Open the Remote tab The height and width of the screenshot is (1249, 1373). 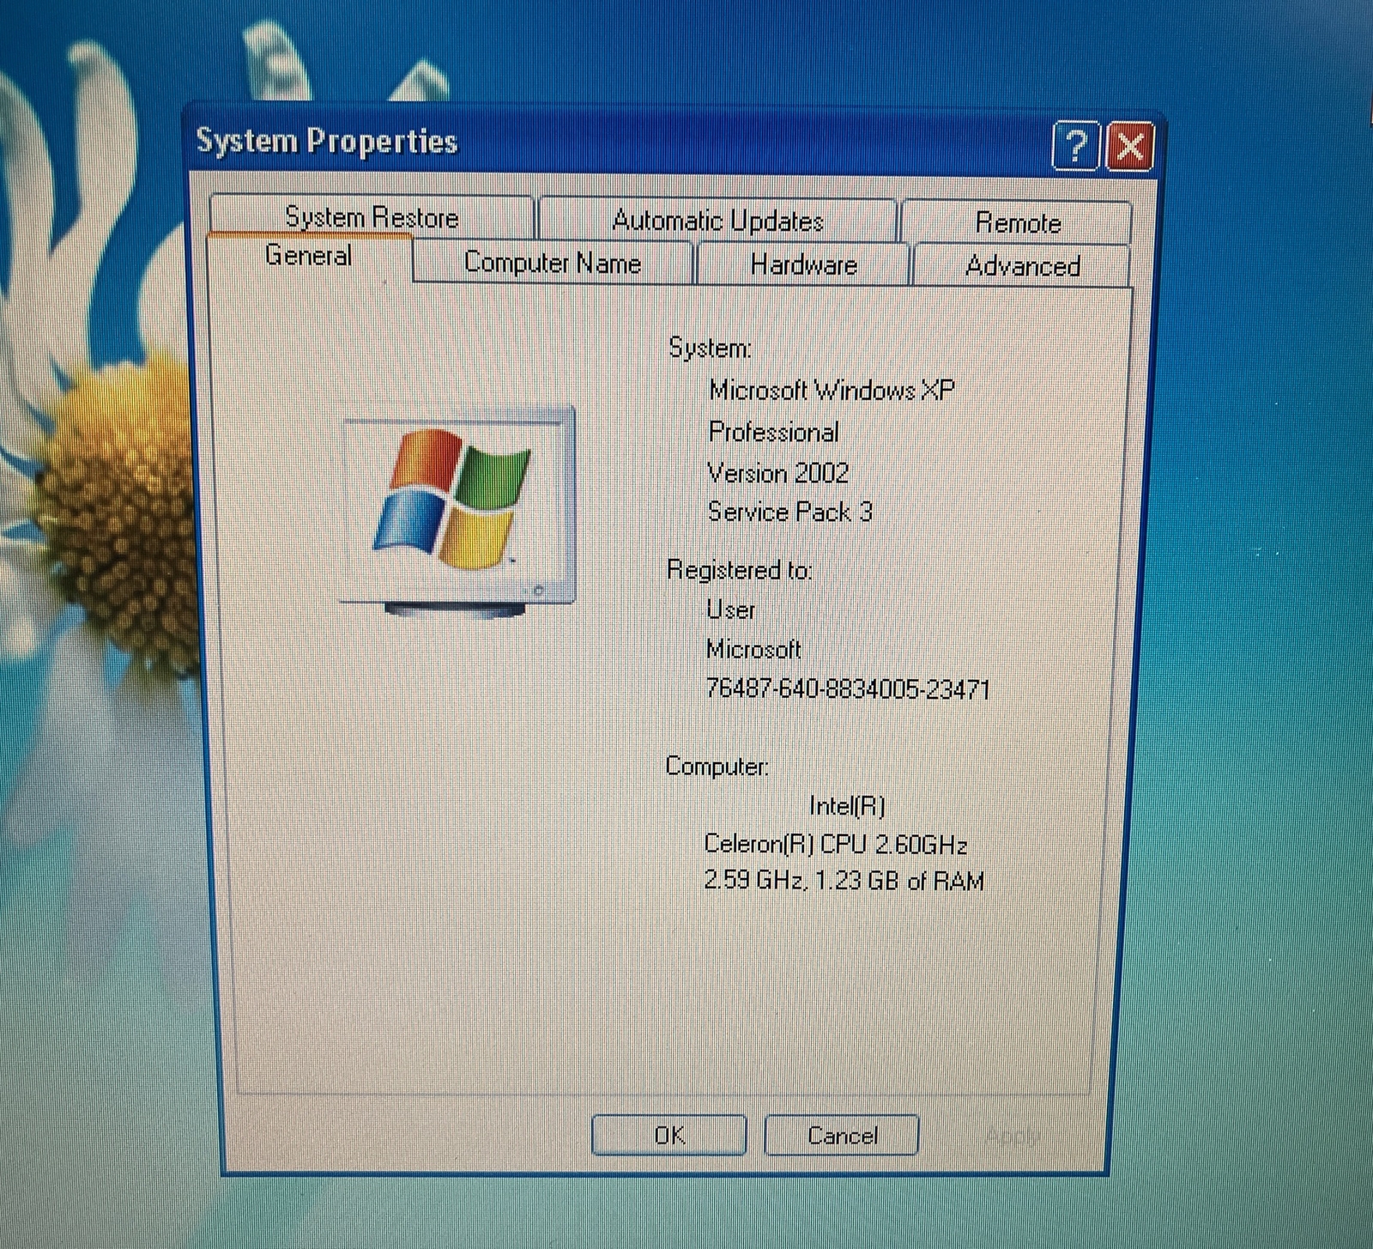tap(1018, 222)
